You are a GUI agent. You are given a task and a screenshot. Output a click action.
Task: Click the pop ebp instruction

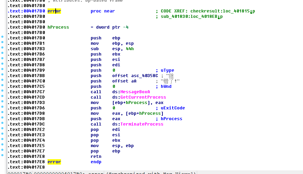[105, 151]
